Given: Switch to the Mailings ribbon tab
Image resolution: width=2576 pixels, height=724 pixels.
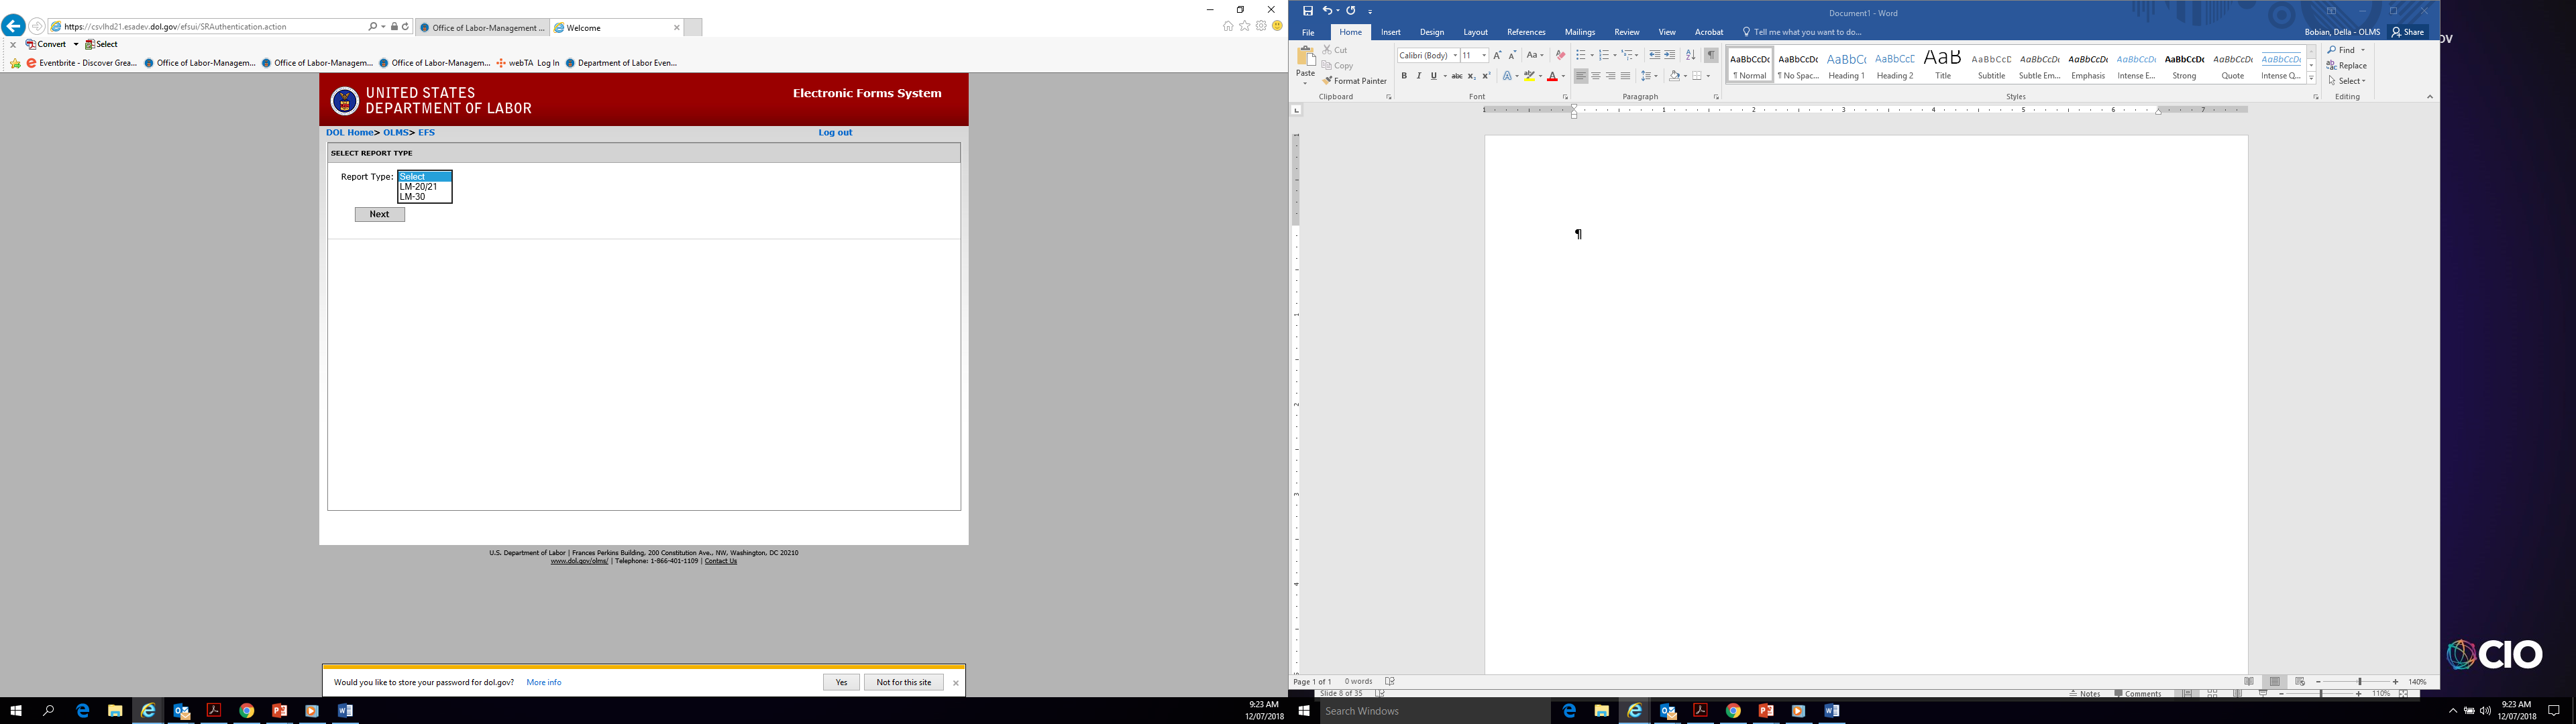Looking at the screenshot, I should pos(1580,32).
